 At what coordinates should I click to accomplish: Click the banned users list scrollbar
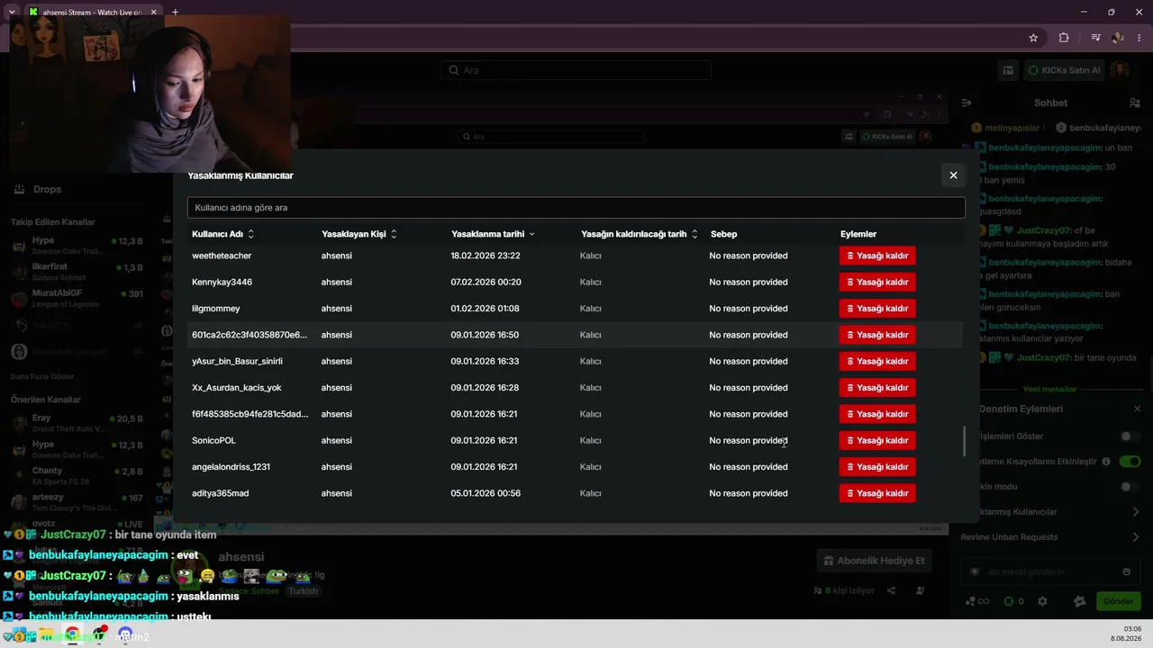click(964, 441)
